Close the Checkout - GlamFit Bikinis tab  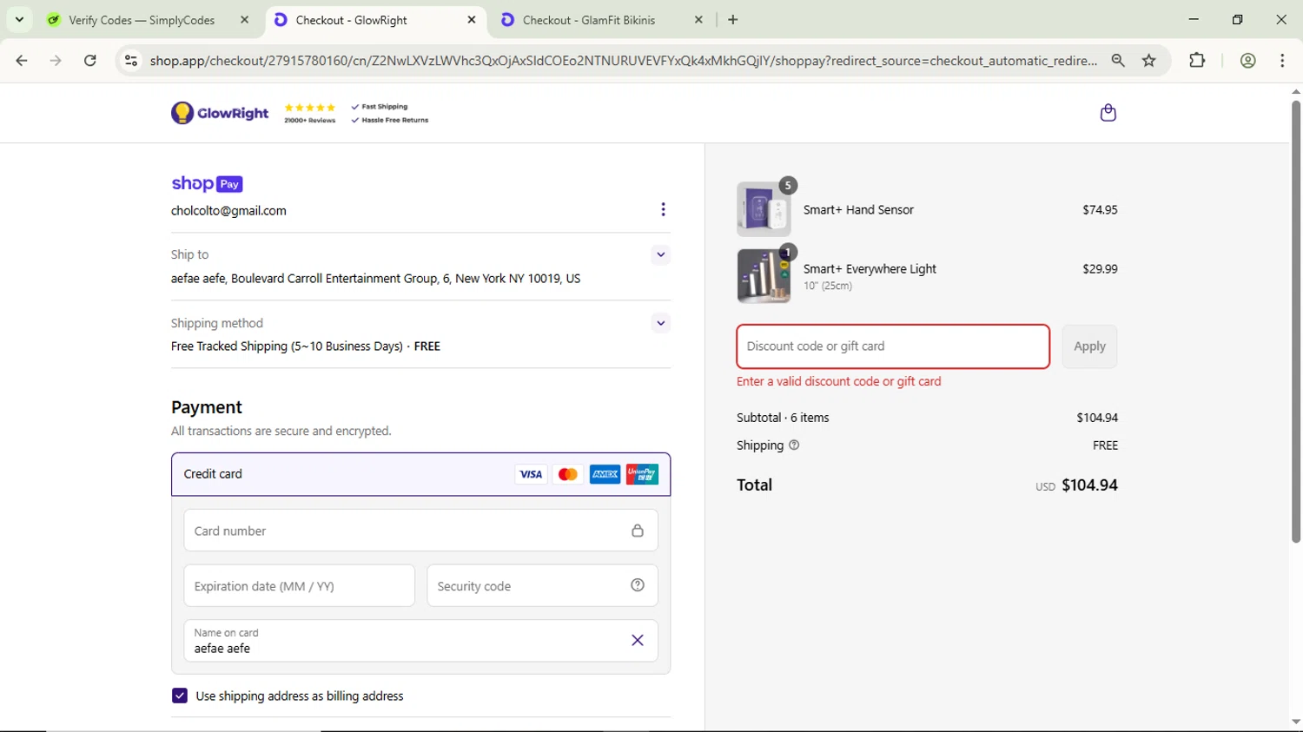(x=698, y=20)
